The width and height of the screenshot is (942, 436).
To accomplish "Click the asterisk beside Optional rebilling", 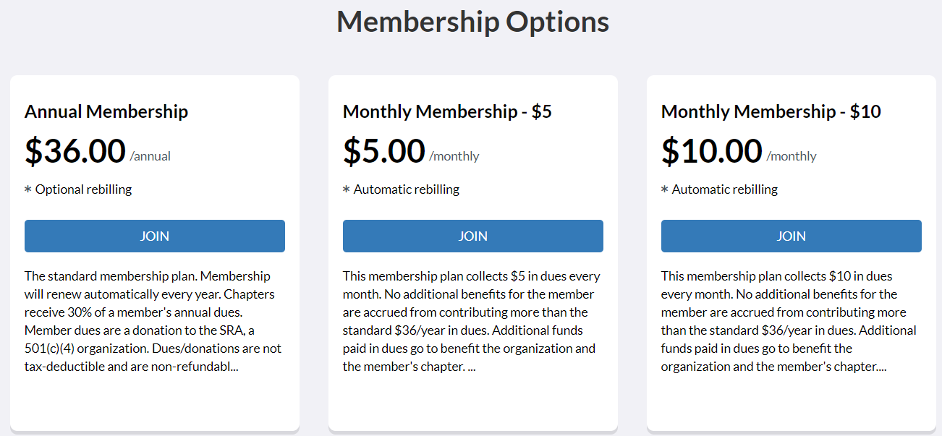I will click(x=28, y=190).
